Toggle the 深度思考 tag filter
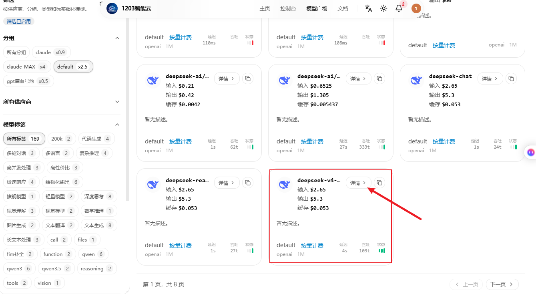536x294 pixels. pyautogui.click(x=98, y=197)
